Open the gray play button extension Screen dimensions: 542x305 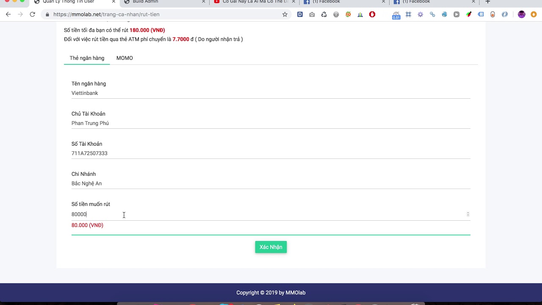pyautogui.click(x=456, y=14)
